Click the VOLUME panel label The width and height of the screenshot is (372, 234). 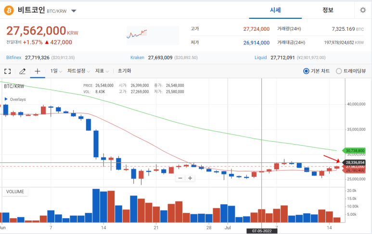[15, 192]
